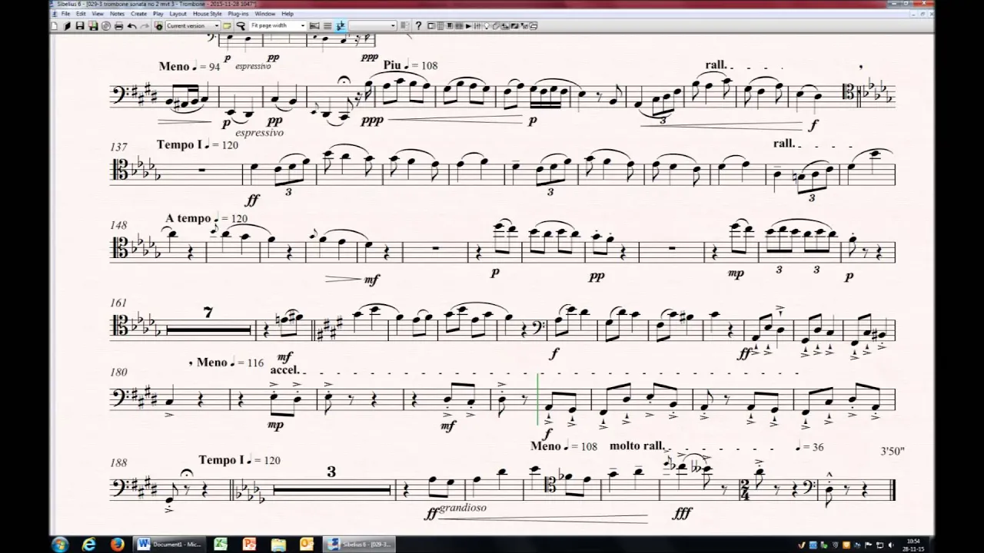Click the ff dynamic at bar 138
984x553 pixels.
[252, 200]
